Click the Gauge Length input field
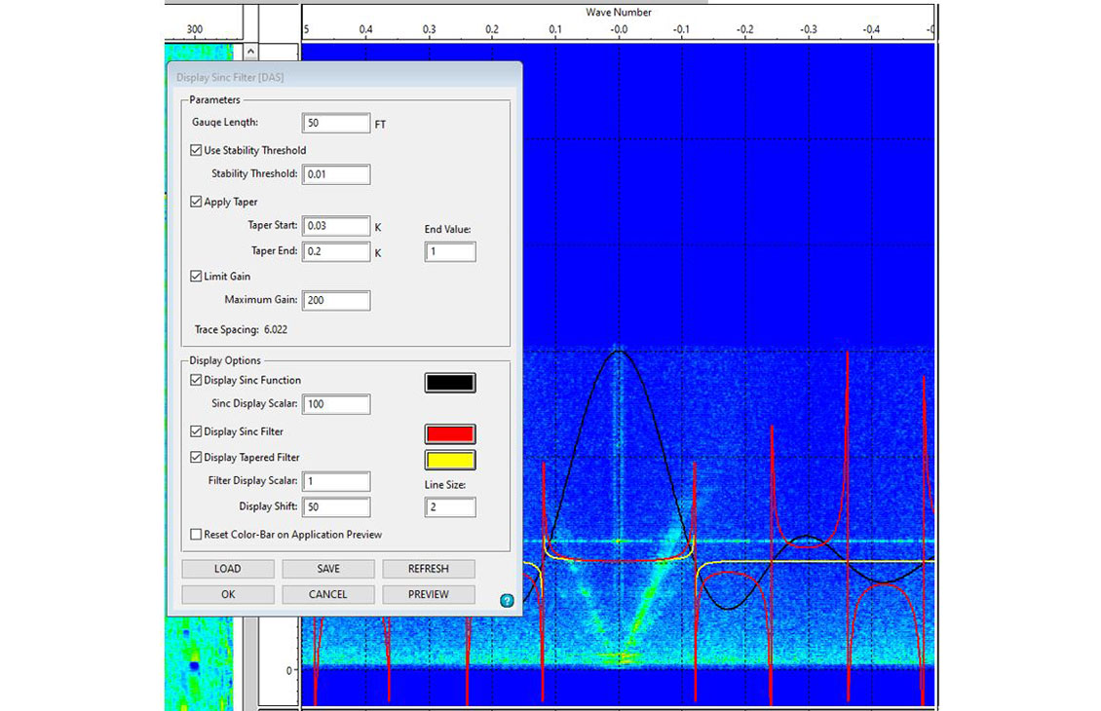This screenshot has width=1101, height=711. [x=336, y=124]
